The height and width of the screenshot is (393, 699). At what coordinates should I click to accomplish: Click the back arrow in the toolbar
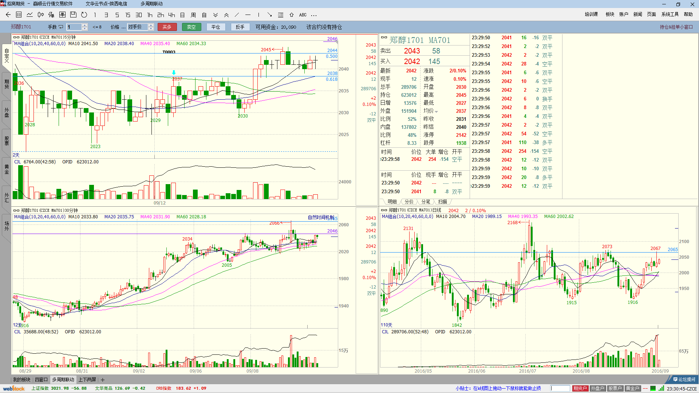pyautogui.click(x=8, y=15)
